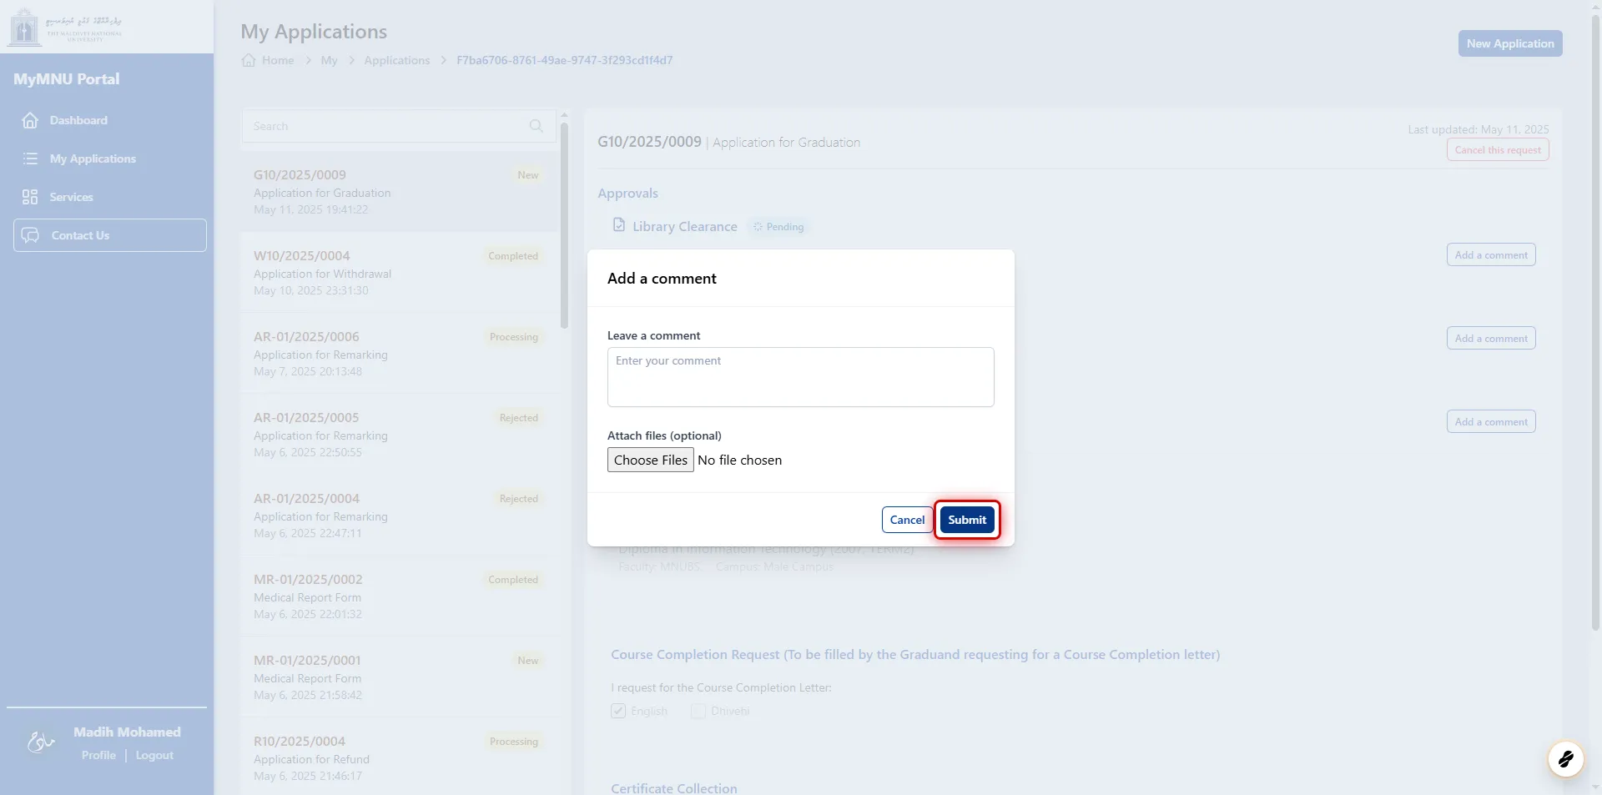
Task: Click the Services grid icon
Action: coord(30,197)
